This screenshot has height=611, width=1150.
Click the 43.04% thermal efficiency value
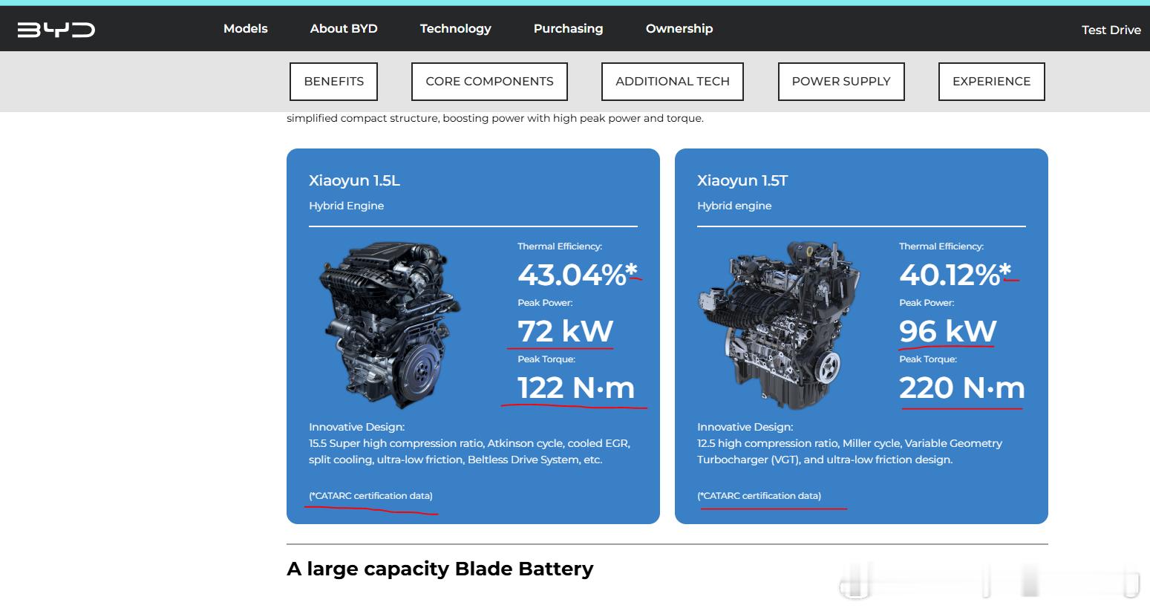578,275
